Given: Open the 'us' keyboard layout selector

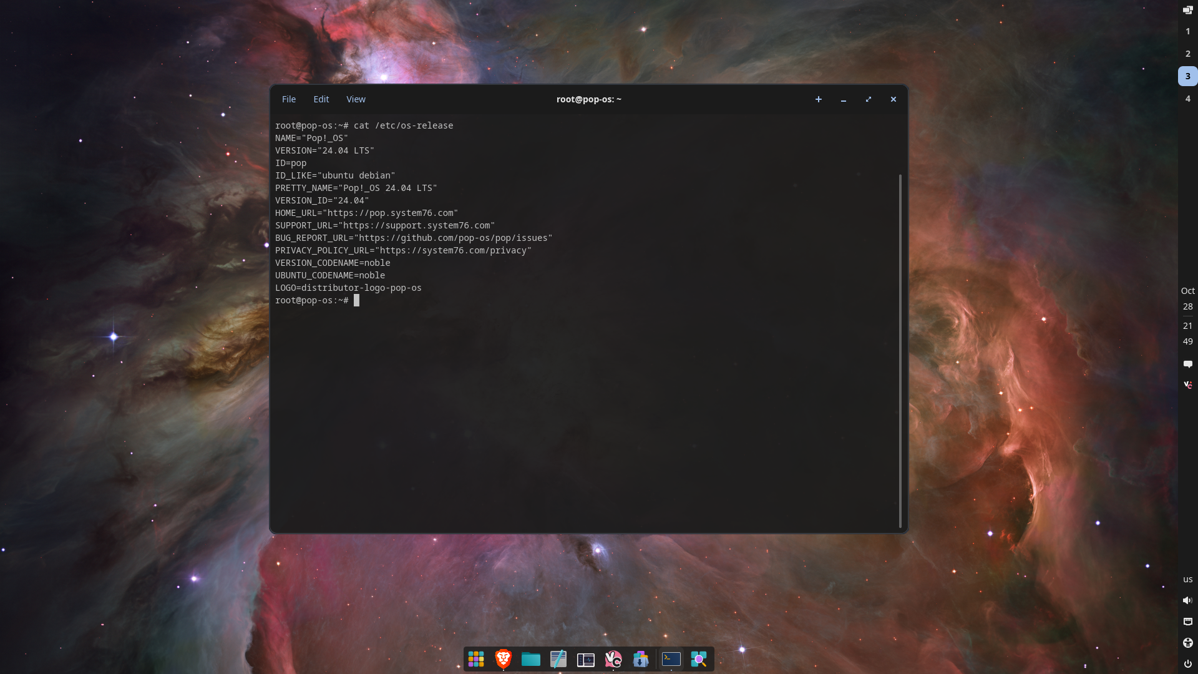Looking at the screenshot, I should point(1187,579).
